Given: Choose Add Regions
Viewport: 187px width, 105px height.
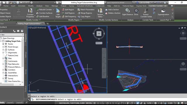Looking at the screenshot, I should tap(68, 13).
